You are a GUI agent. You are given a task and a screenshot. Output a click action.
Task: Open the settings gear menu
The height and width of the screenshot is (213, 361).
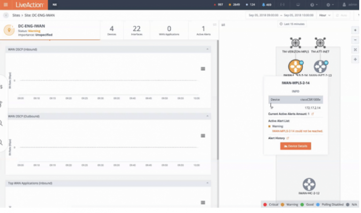(330, 5)
